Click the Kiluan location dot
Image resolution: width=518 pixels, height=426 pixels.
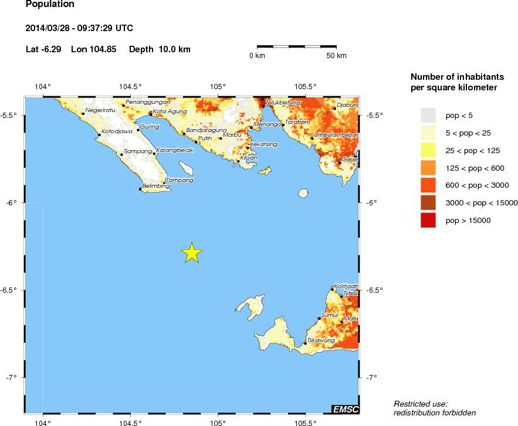click(238, 161)
